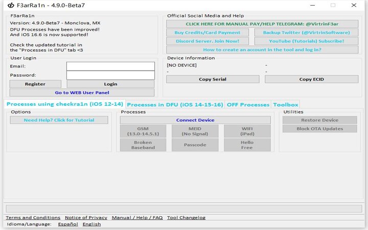The image size is (368, 230).
Task: Switch to Processes in DFU (iOS 14-15-16) tab
Action: [175, 105]
